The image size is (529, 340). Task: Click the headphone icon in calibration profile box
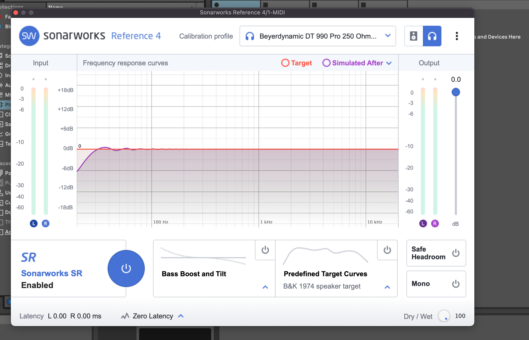tap(250, 36)
